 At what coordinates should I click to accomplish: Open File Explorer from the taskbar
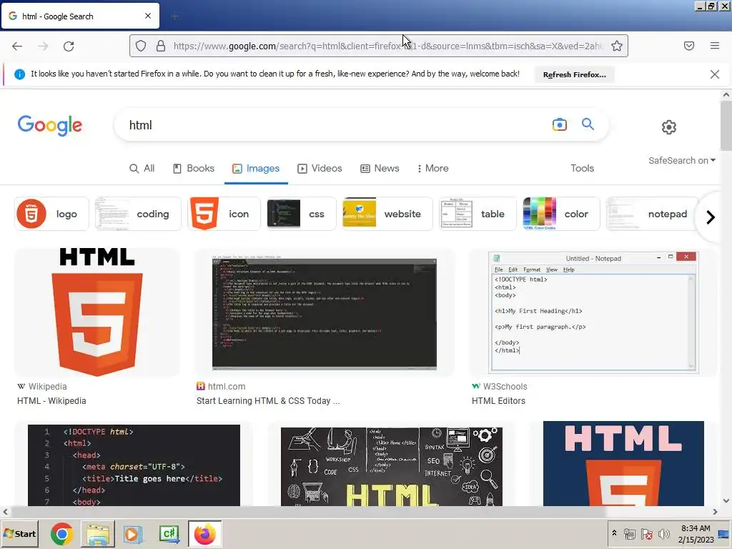98,533
